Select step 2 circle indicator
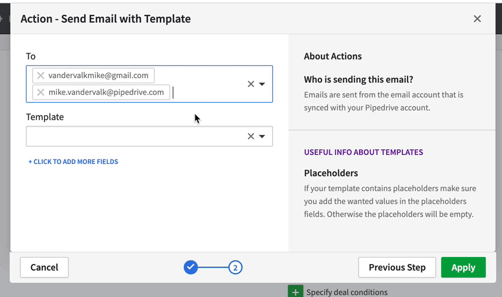The width and height of the screenshot is (502, 297). tap(235, 267)
